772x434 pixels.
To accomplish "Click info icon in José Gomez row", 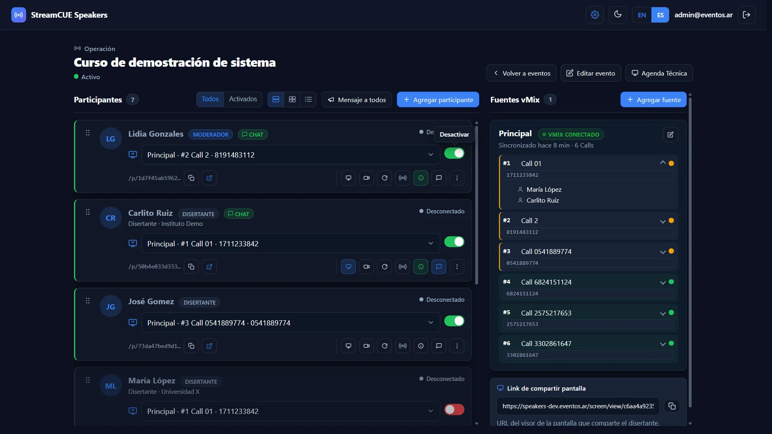I will [x=421, y=346].
